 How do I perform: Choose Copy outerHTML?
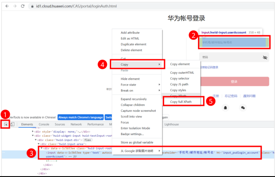coord(182,72)
